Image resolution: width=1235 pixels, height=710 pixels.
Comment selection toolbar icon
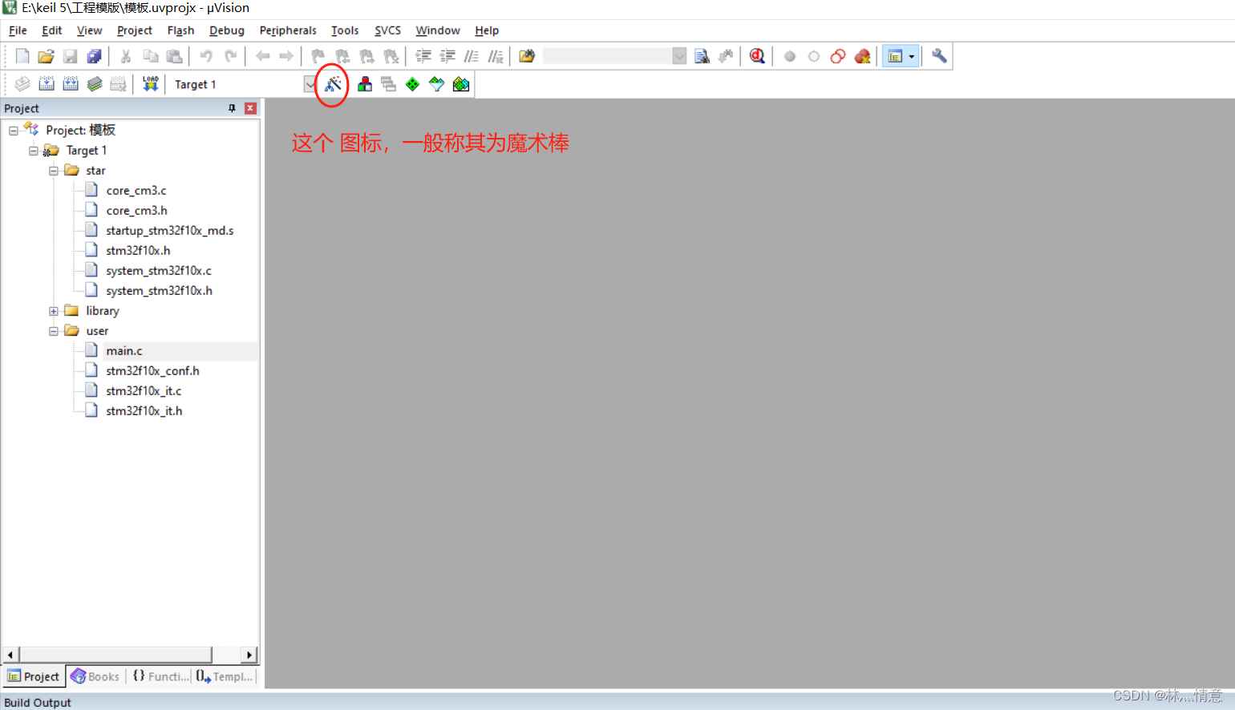[472, 56]
